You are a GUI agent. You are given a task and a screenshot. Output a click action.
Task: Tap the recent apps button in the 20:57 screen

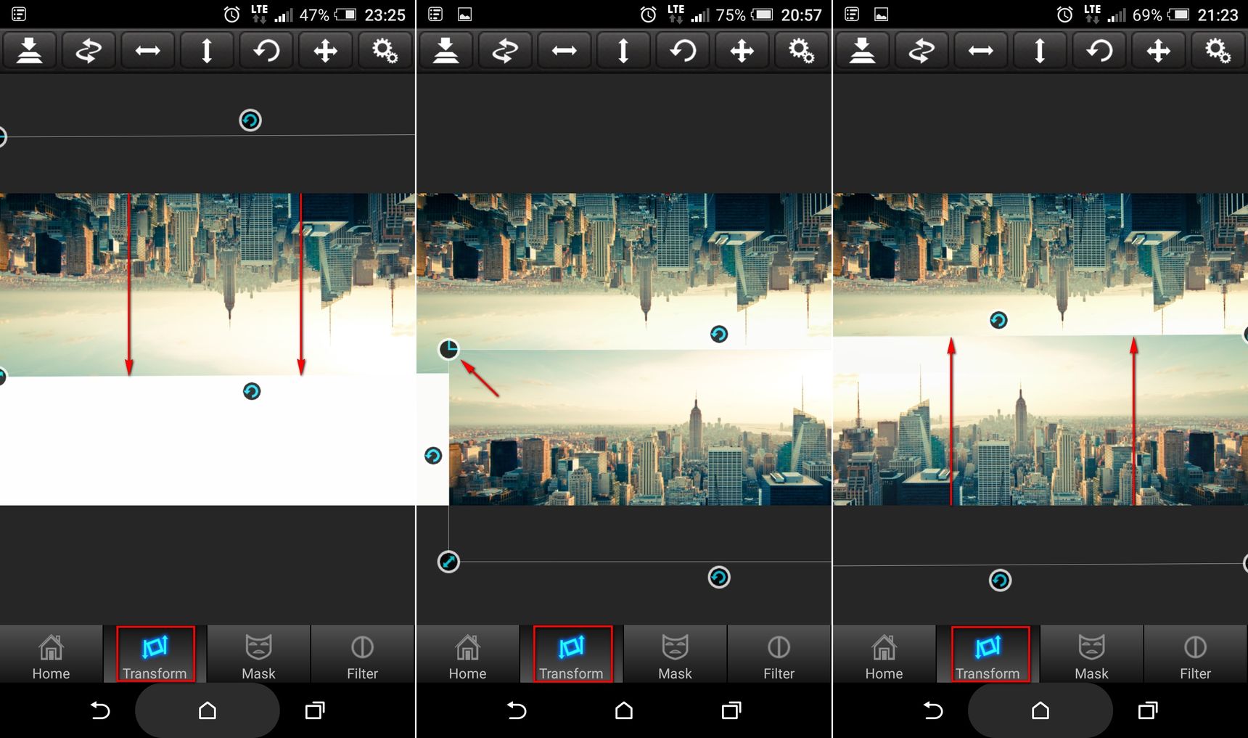[731, 710]
